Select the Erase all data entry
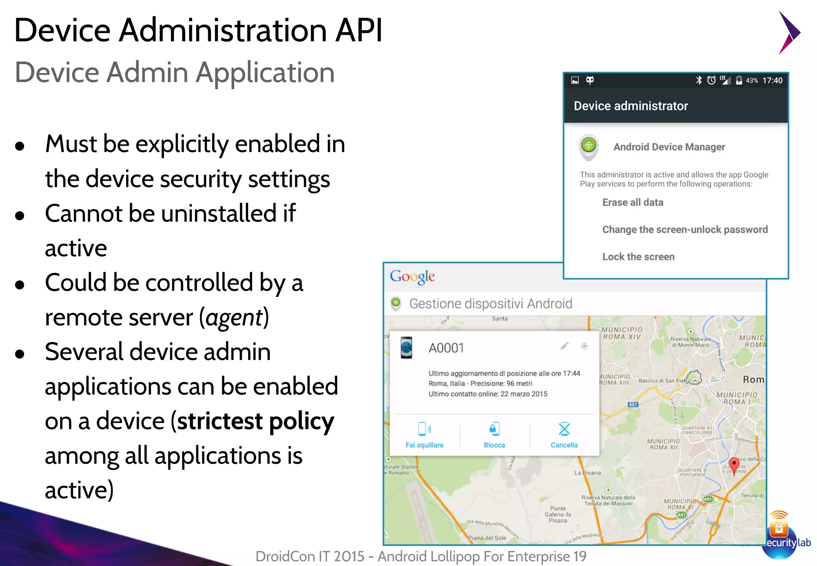 click(633, 202)
